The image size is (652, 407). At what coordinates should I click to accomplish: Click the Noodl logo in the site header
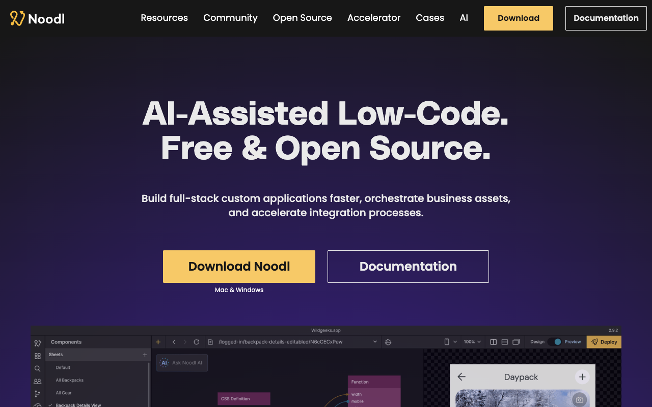click(x=37, y=18)
